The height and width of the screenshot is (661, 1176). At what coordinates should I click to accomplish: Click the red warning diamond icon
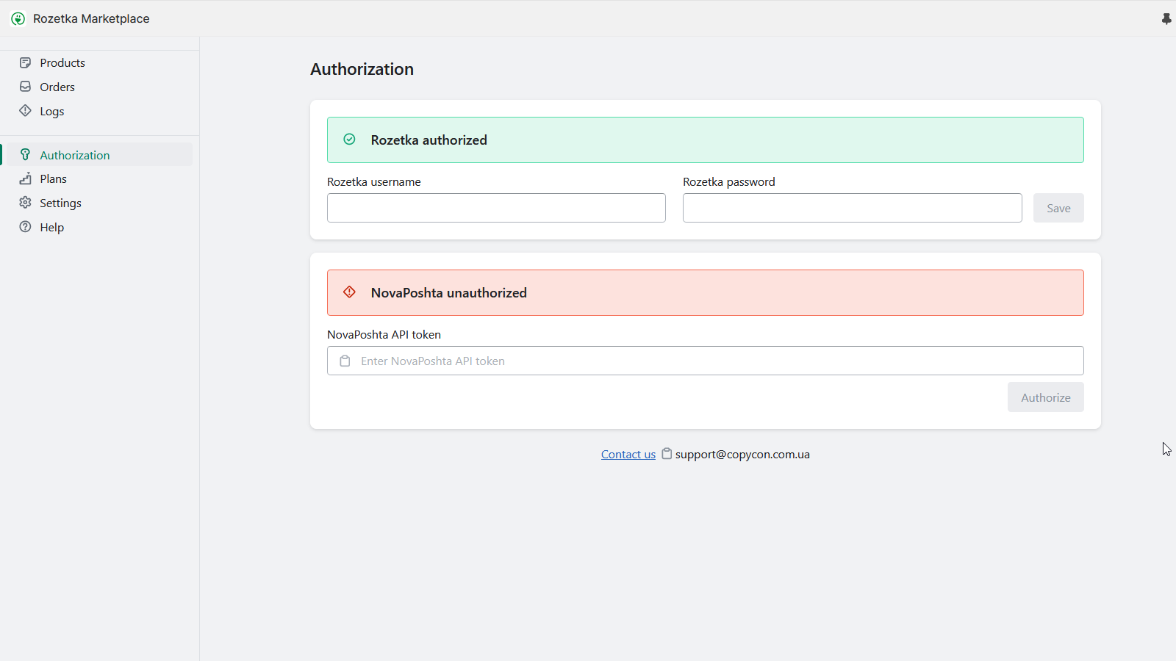350,292
